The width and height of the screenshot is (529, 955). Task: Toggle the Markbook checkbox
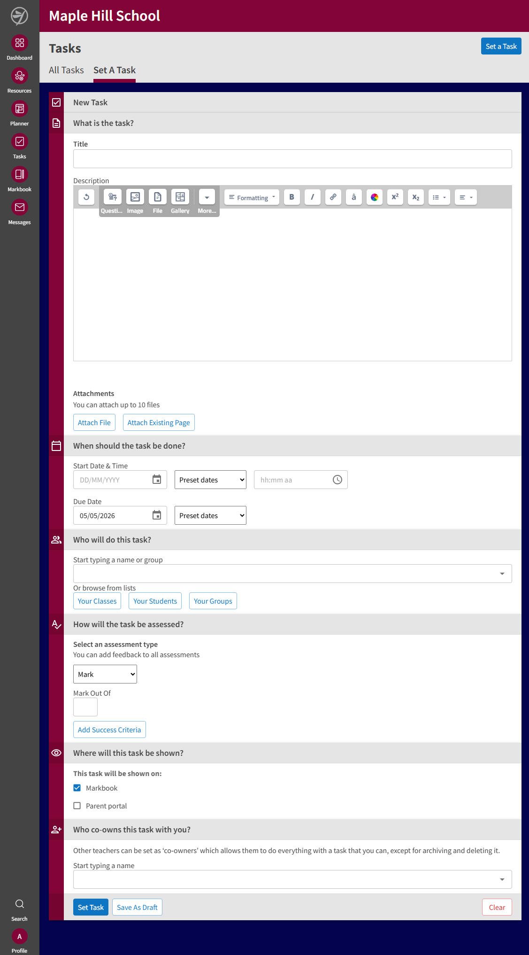click(77, 788)
